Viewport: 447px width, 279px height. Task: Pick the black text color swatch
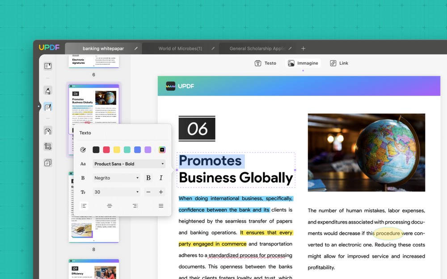(96, 150)
